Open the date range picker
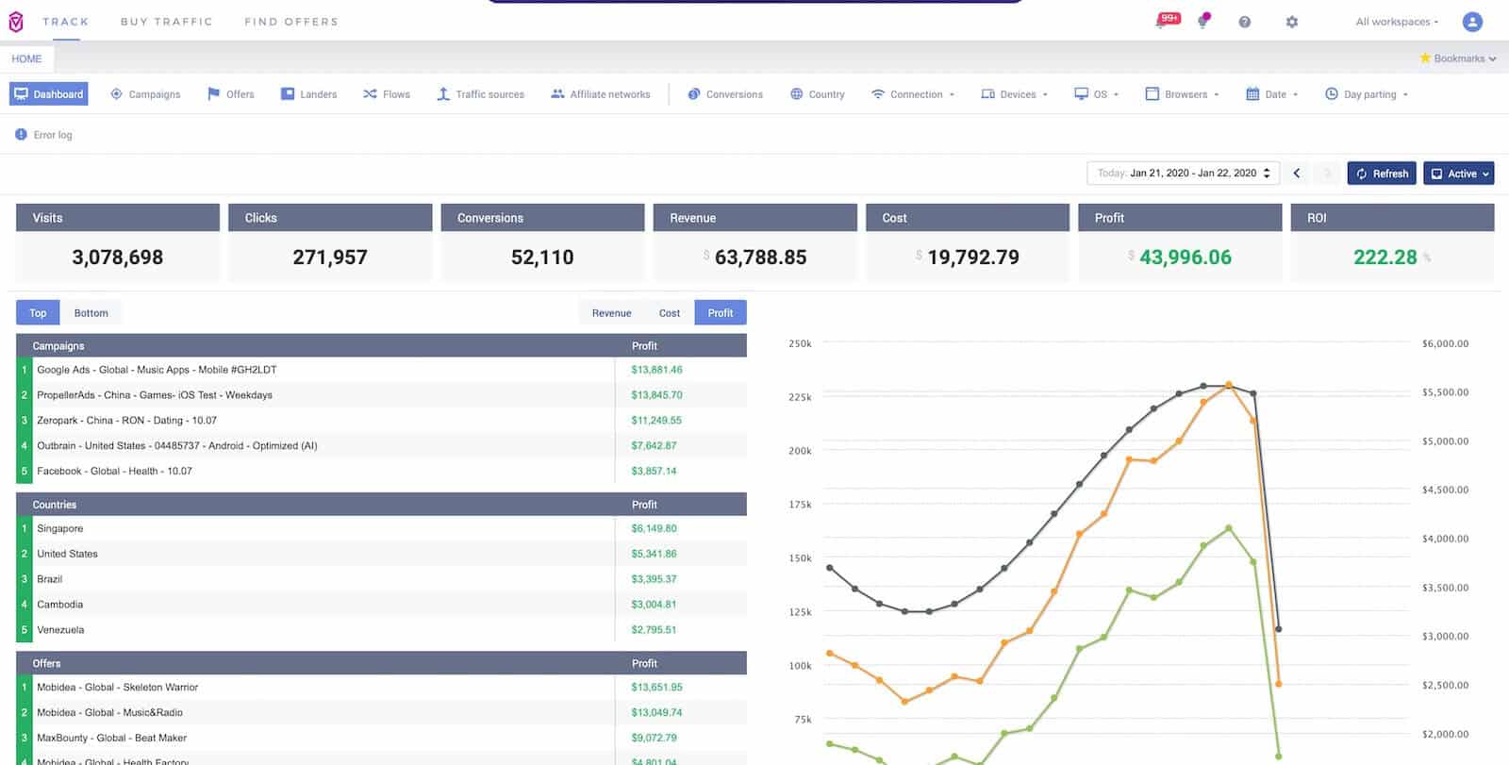This screenshot has height=765, width=1509. 1184,174
